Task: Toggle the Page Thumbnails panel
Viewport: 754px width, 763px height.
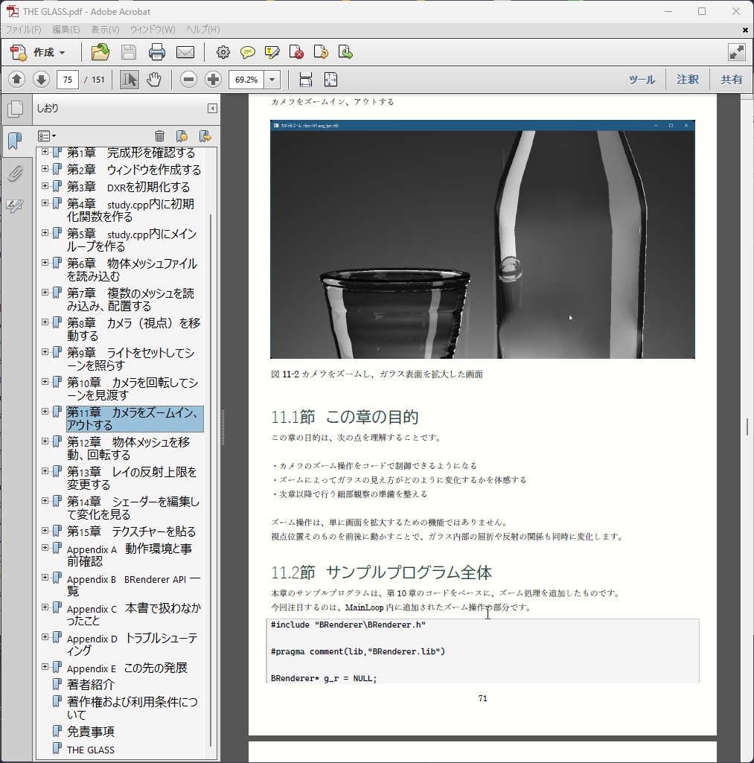Action: pyautogui.click(x=15, y=109)
